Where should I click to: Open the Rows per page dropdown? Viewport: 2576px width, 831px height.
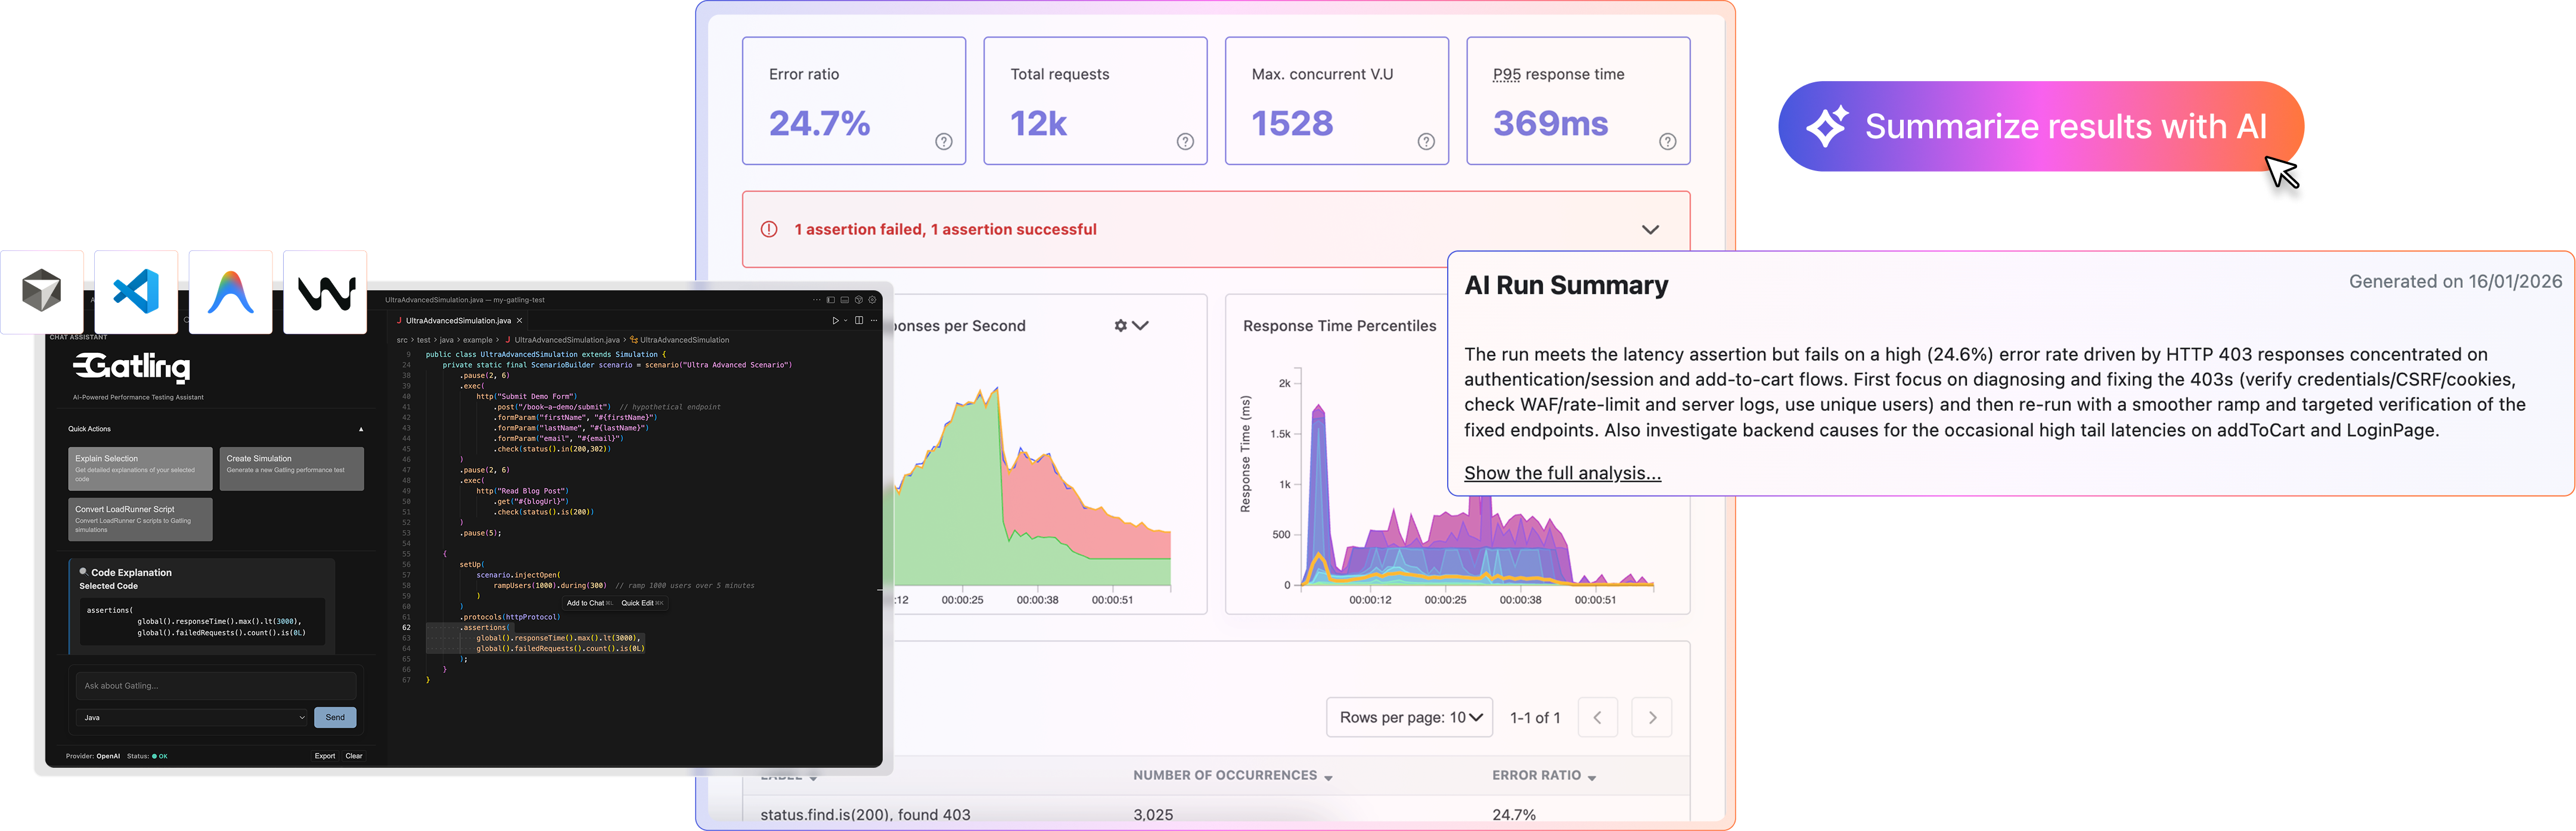pyautogui.click(x=1410, y=717)
